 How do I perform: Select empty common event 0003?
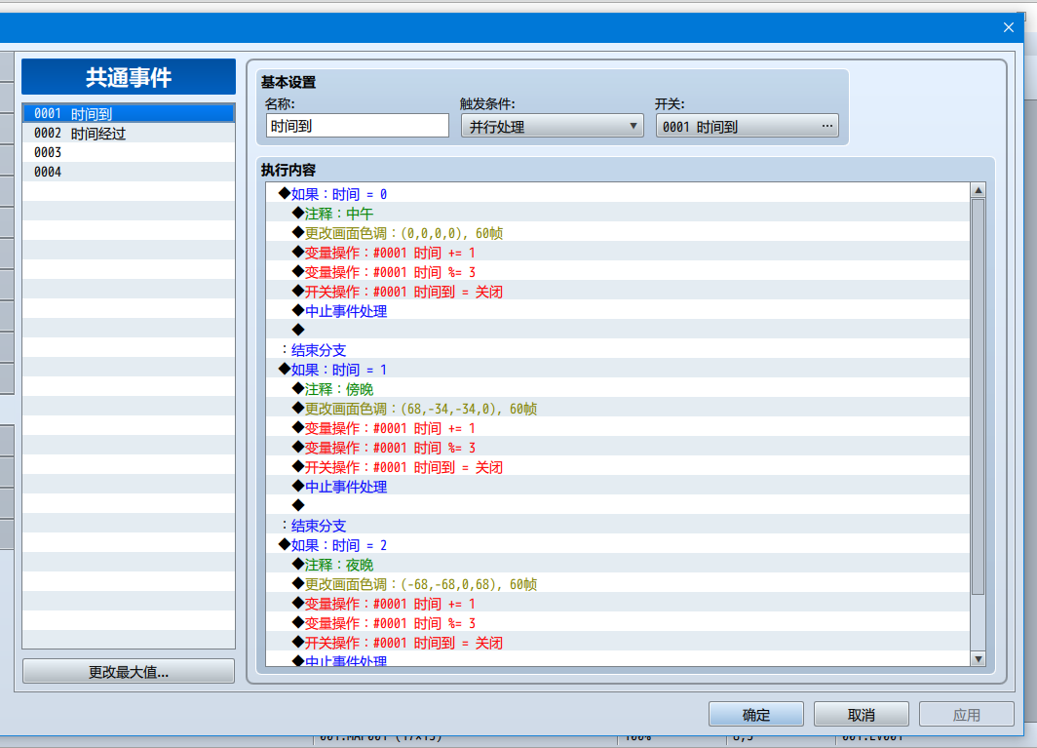[x=129, y=152]
